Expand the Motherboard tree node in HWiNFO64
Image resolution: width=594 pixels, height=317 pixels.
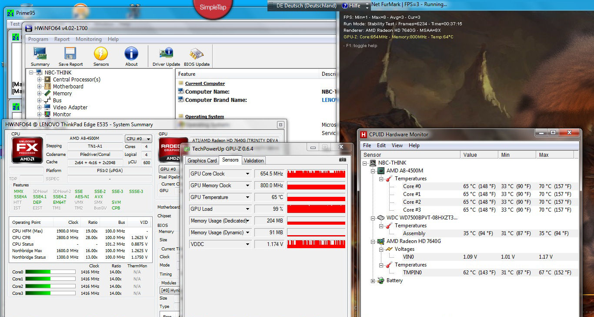tap(40, 87)
